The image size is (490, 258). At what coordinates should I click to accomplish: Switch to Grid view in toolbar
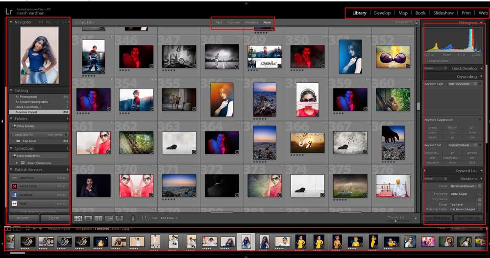pos(78,218)
